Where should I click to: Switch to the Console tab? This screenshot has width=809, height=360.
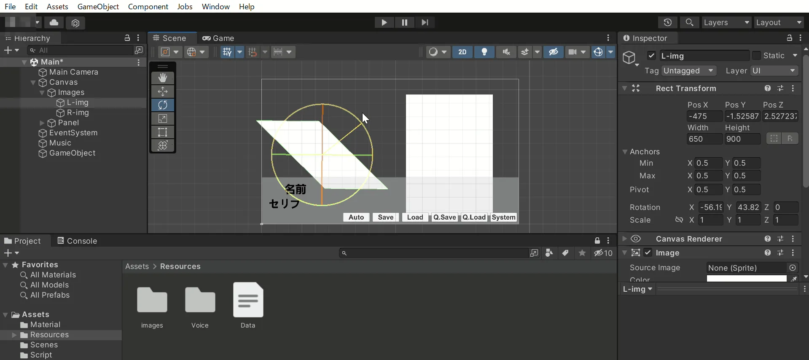coord(77,241)
